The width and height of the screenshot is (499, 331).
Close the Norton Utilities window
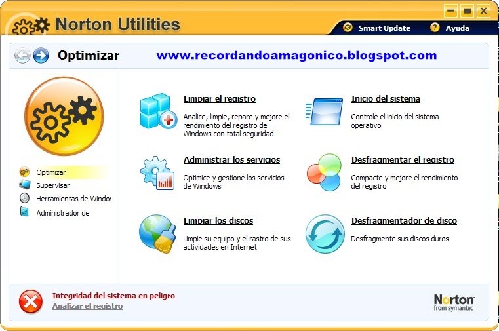tap(483, 11)
